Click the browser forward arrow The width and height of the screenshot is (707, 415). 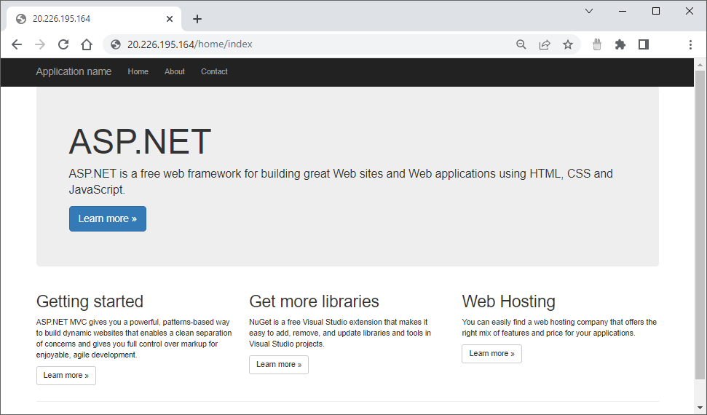click(40, 44)
